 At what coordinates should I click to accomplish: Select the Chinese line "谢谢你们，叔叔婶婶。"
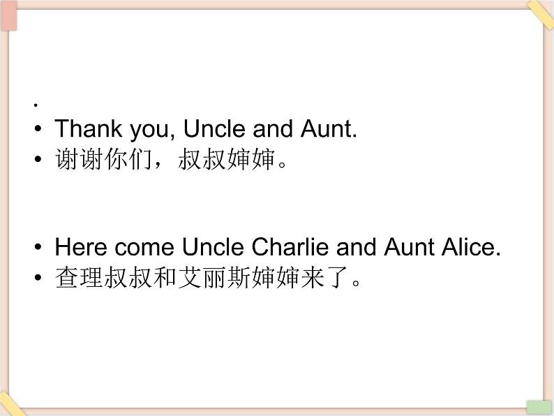tap(171, 161)
